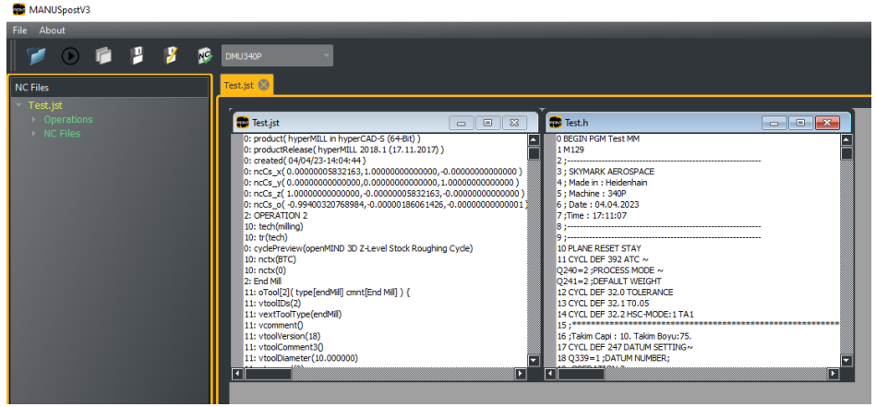Image resolution: width=876 pixels, height=407 pixels.
Task: Open file with the folder toolbar icon
Action: click(x=36, y=55)
